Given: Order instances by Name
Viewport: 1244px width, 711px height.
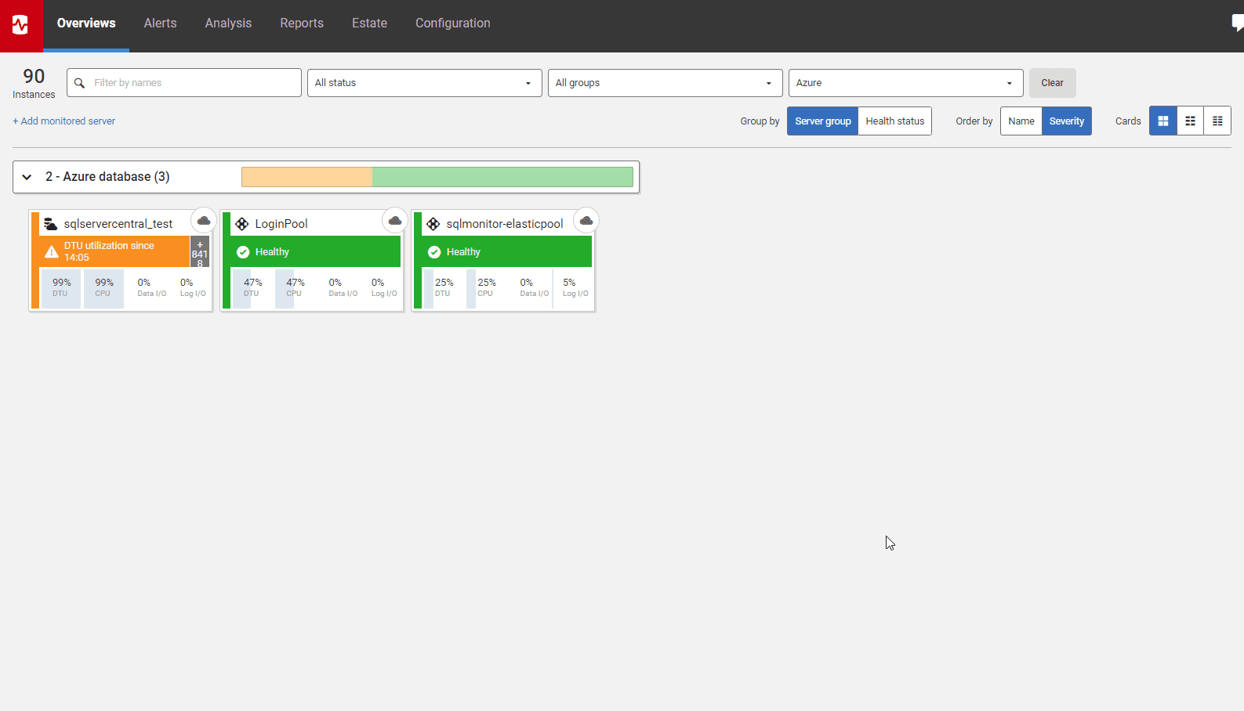Looking at the screenshot, I should (1021, 121).
